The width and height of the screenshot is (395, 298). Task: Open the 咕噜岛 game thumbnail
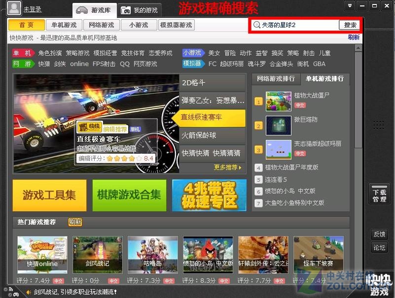pyautogui.click(x=153, y=255)
